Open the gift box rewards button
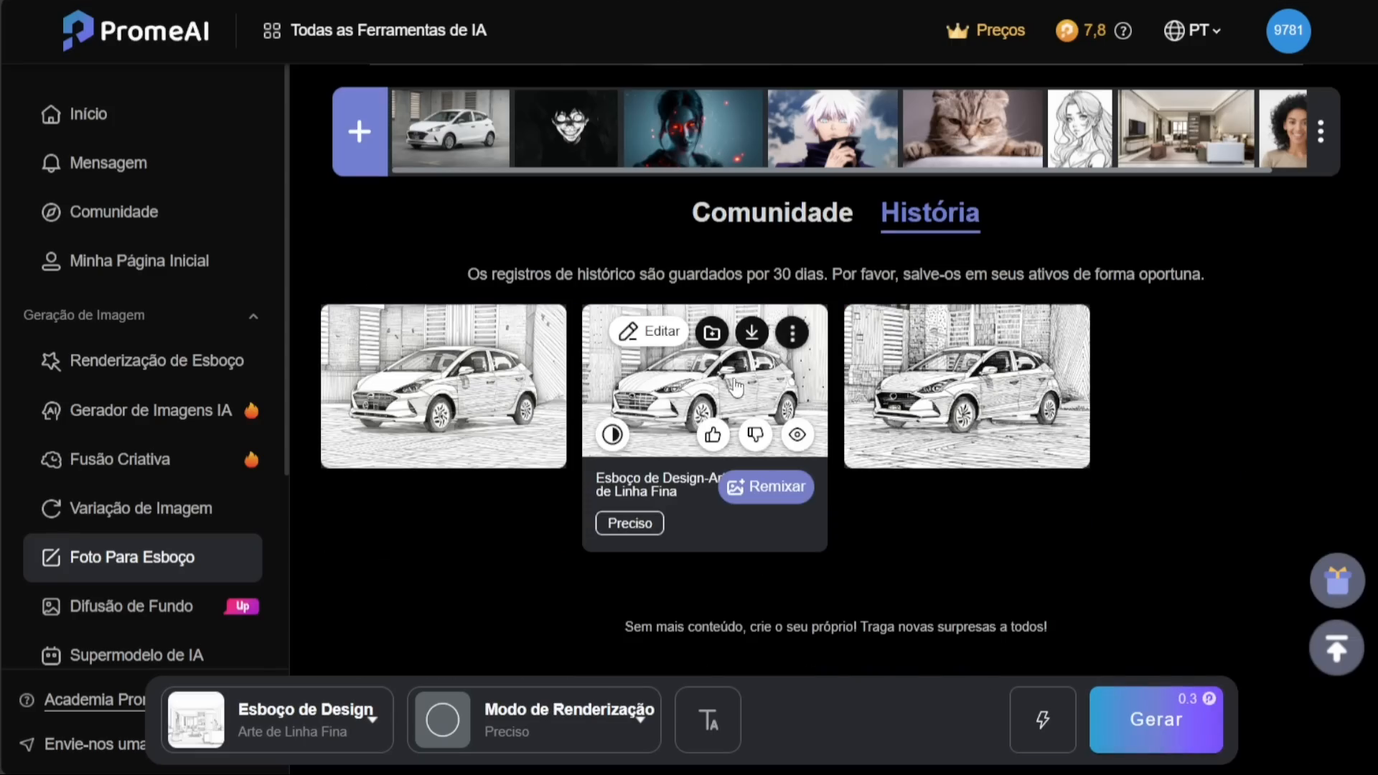 pyautogui.click(x=1337, y=581)
